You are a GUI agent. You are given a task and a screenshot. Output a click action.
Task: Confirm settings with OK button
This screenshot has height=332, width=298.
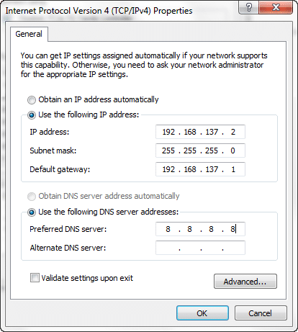point(202,313)
